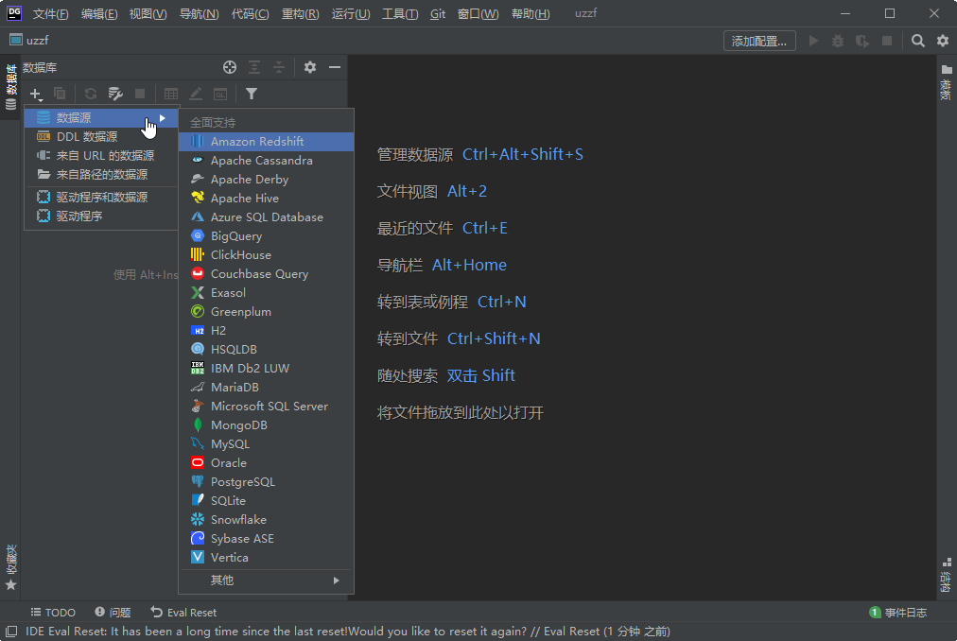Click tool window toggle icon in status bar corner
The width and height of the screenshot is (957, 641).
click(x=11, y=632)
